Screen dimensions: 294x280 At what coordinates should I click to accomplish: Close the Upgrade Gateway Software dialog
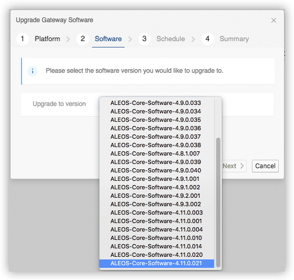pos(273,21)
